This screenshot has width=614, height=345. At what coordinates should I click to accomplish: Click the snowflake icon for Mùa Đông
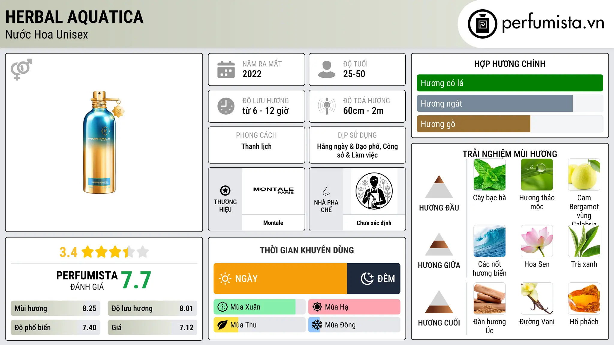(x=317, y=325)
